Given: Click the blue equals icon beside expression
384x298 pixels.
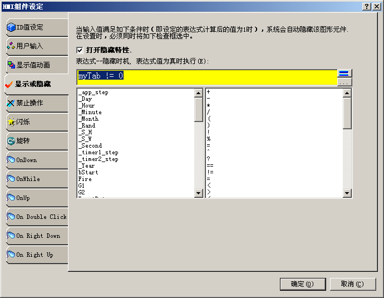Looking at the screenshot, I should click(344, 74).
